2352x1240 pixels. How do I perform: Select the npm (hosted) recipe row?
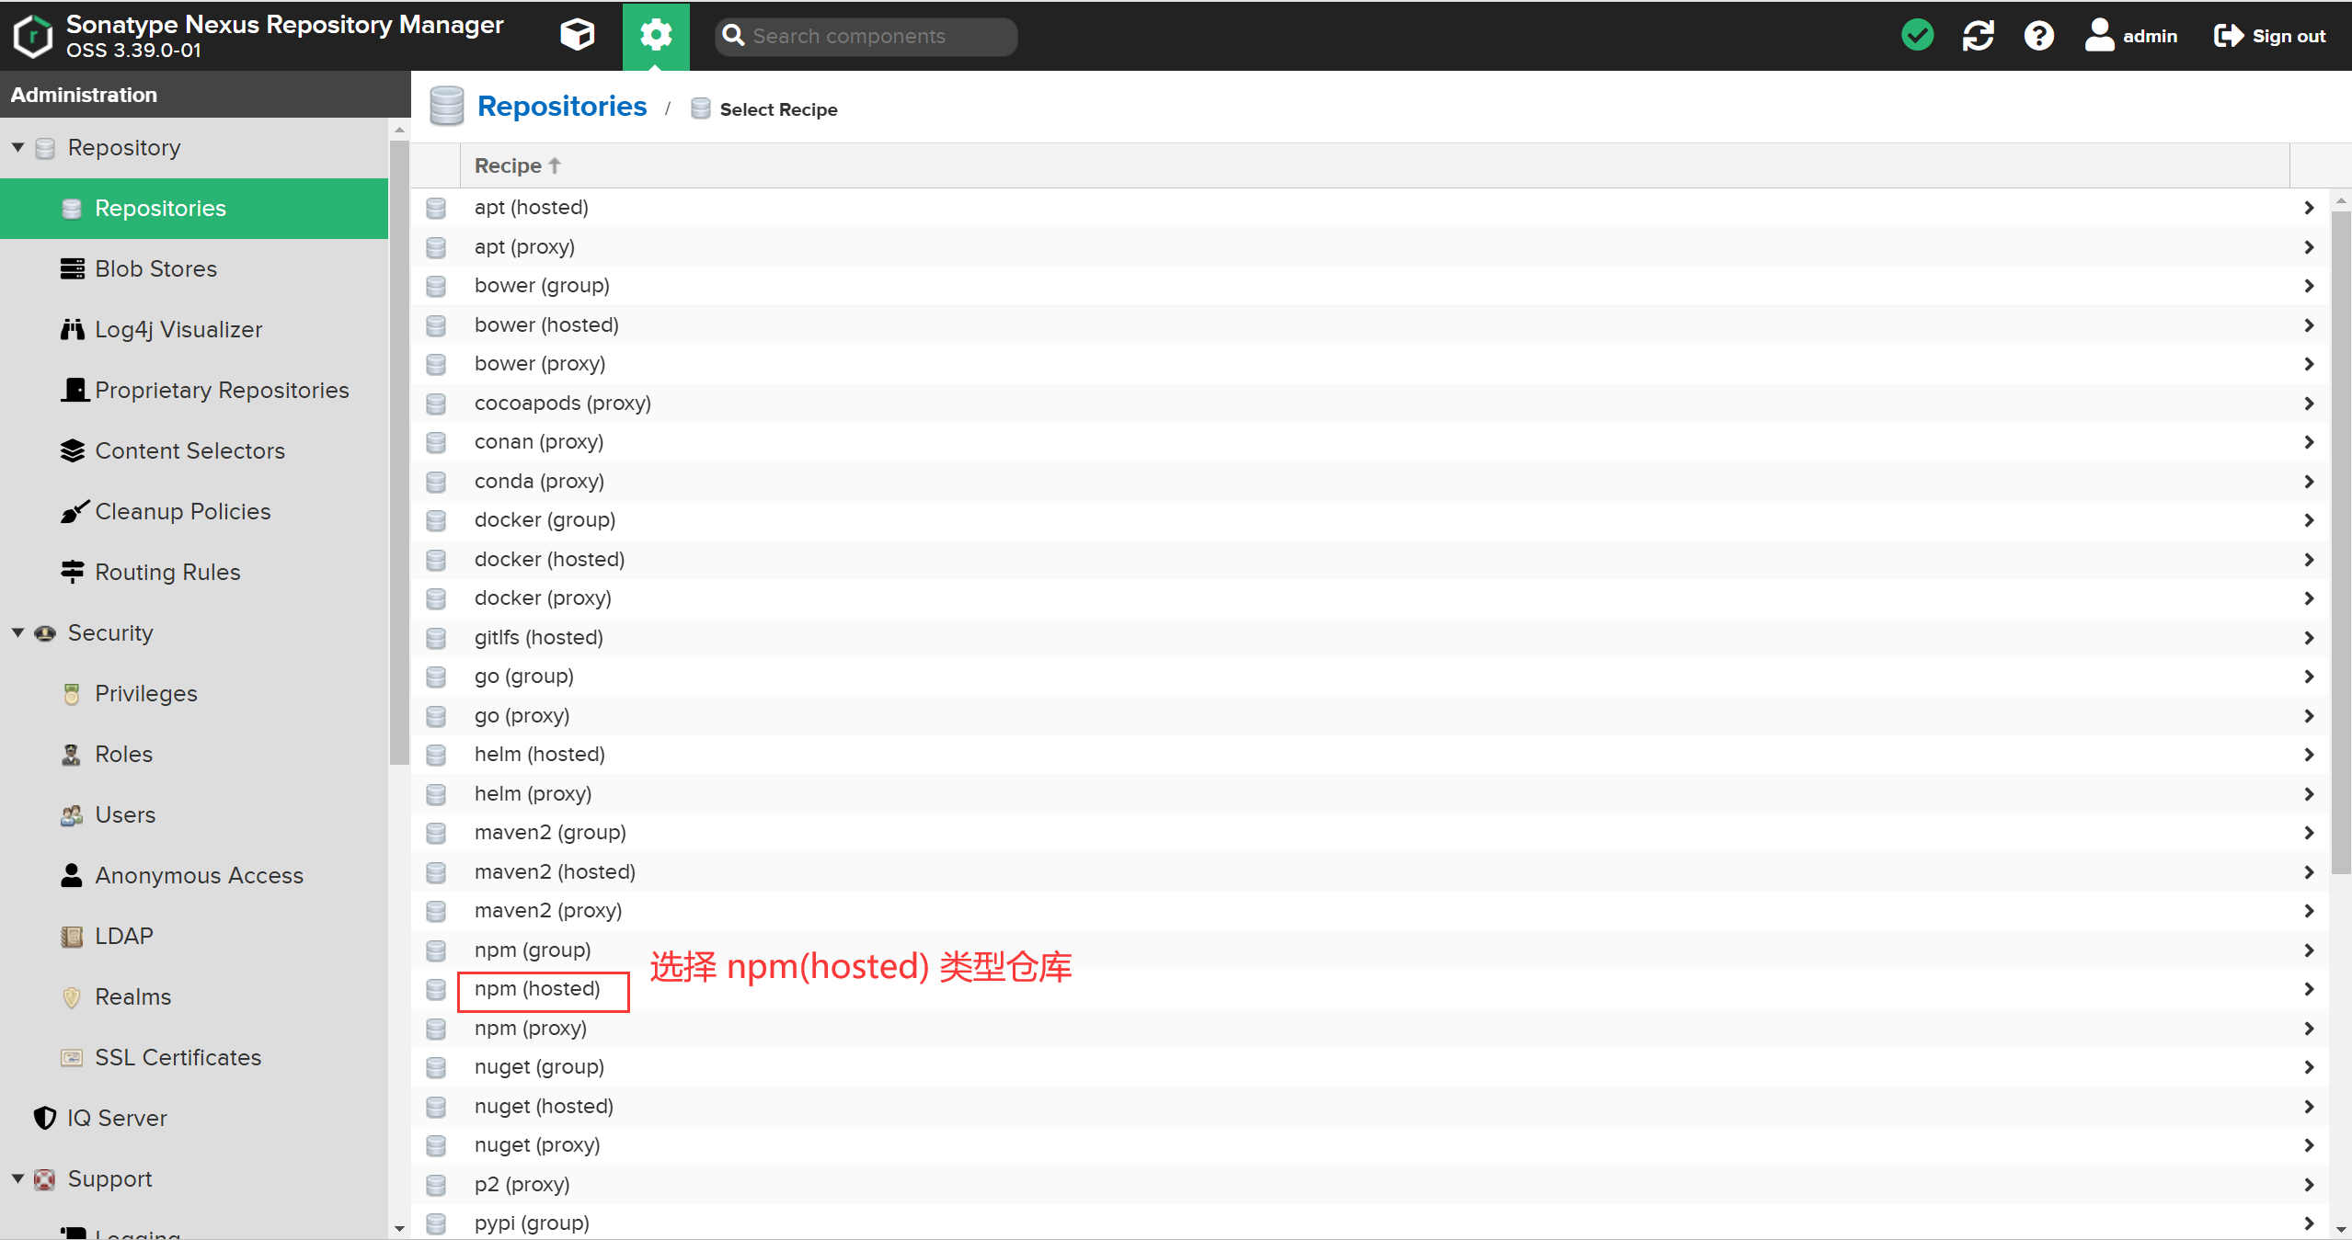point(537,989)
